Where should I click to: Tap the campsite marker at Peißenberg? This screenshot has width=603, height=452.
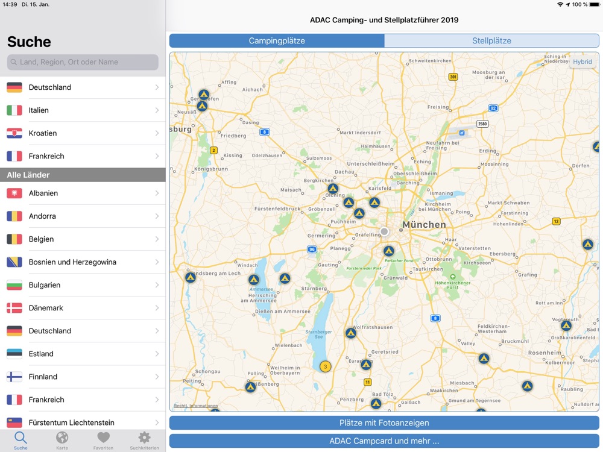tap(250, 387)
